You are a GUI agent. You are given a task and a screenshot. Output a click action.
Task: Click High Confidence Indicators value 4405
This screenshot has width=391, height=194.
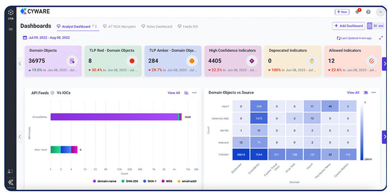pyautogui.click(x=215, y=61)
